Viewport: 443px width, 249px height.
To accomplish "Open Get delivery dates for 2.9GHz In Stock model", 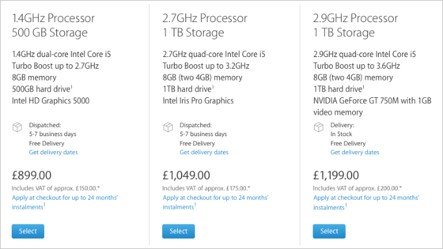I will tap(355, 152).
